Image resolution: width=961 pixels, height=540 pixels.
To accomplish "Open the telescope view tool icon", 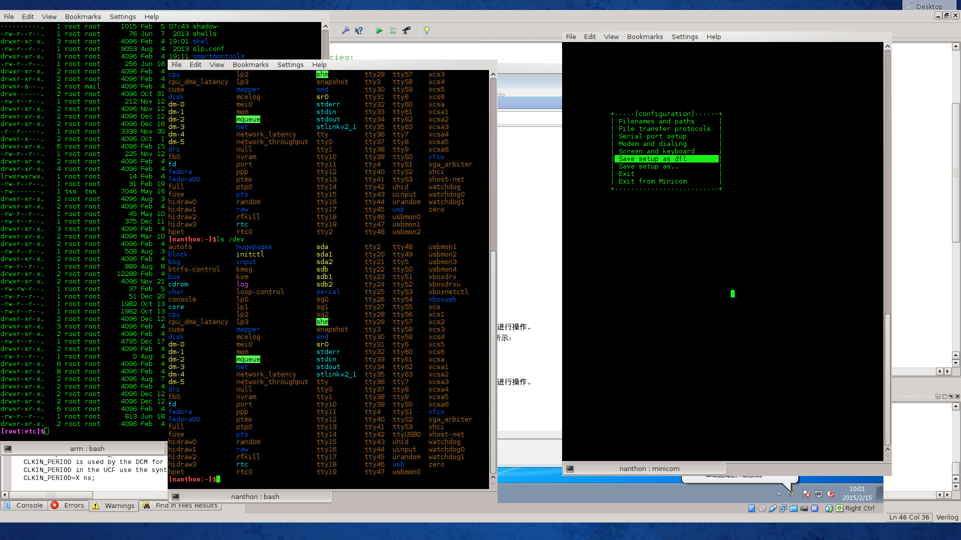I will [406, 31].
